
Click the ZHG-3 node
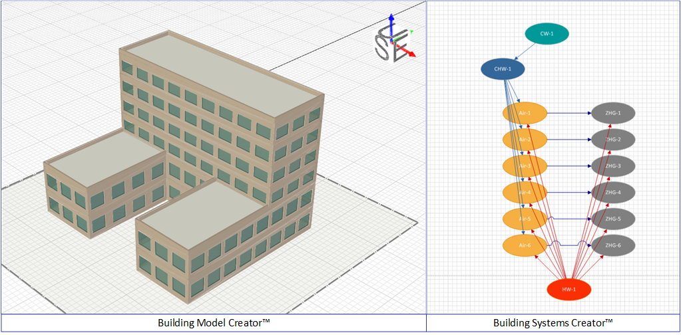coord(613,166)
